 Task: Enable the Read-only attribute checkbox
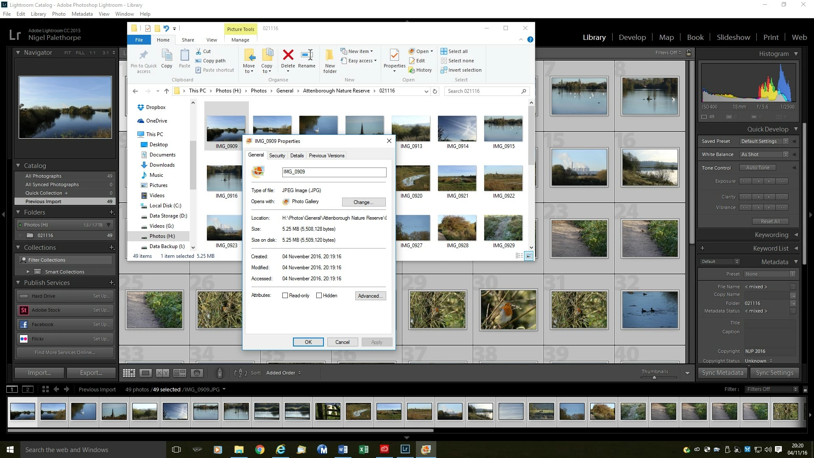(285, 296)
